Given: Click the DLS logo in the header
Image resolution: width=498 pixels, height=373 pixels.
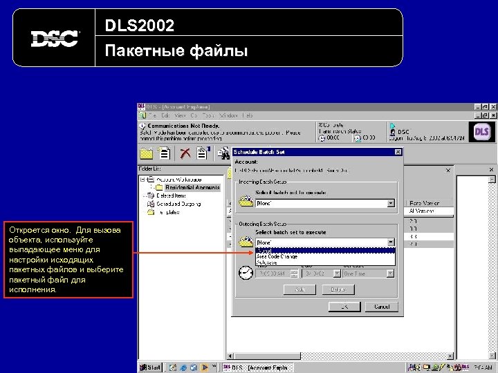Looking at the screenshot, I should coord(482,131).
